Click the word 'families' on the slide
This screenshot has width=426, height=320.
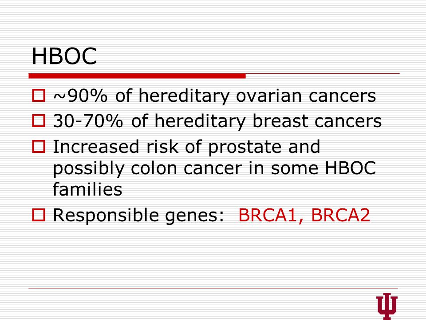[x=87, y=189]
